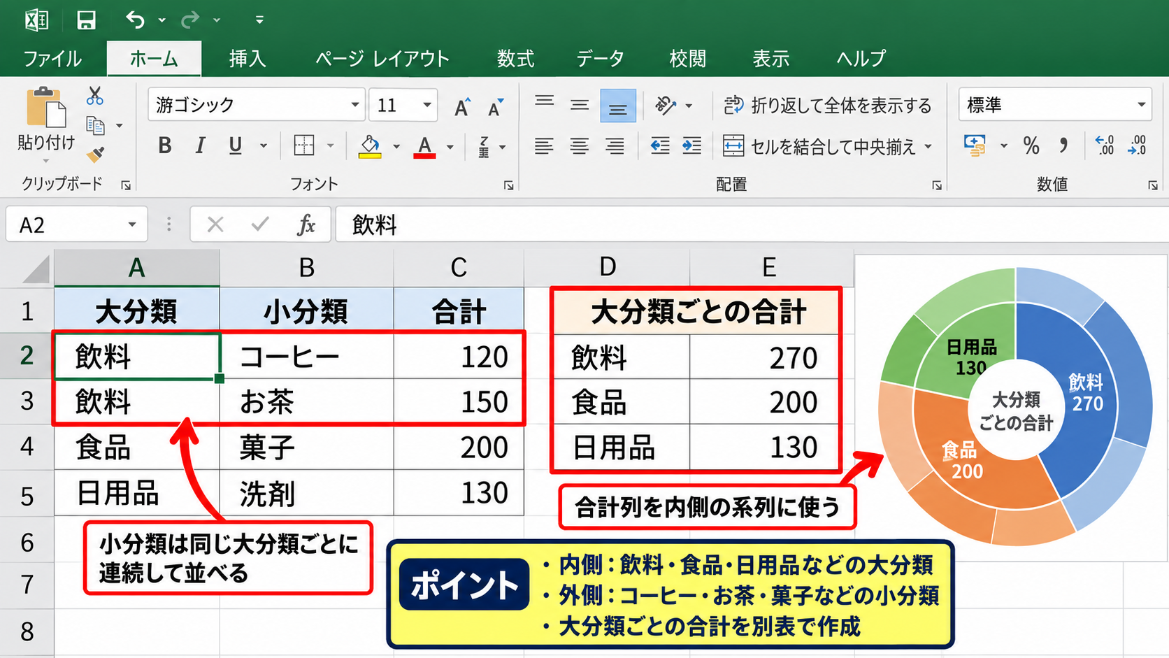
Task: Open the ファイル tab
Action: tap(52, 59)
